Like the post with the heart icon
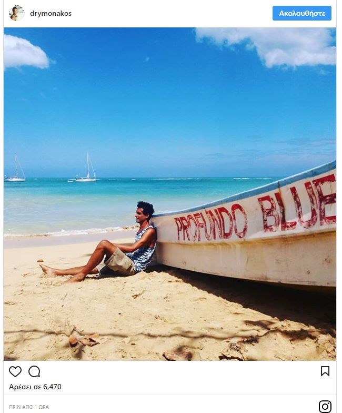Viewport: 342px width, 413px height. pyautogui.click(x=15, y=372)
